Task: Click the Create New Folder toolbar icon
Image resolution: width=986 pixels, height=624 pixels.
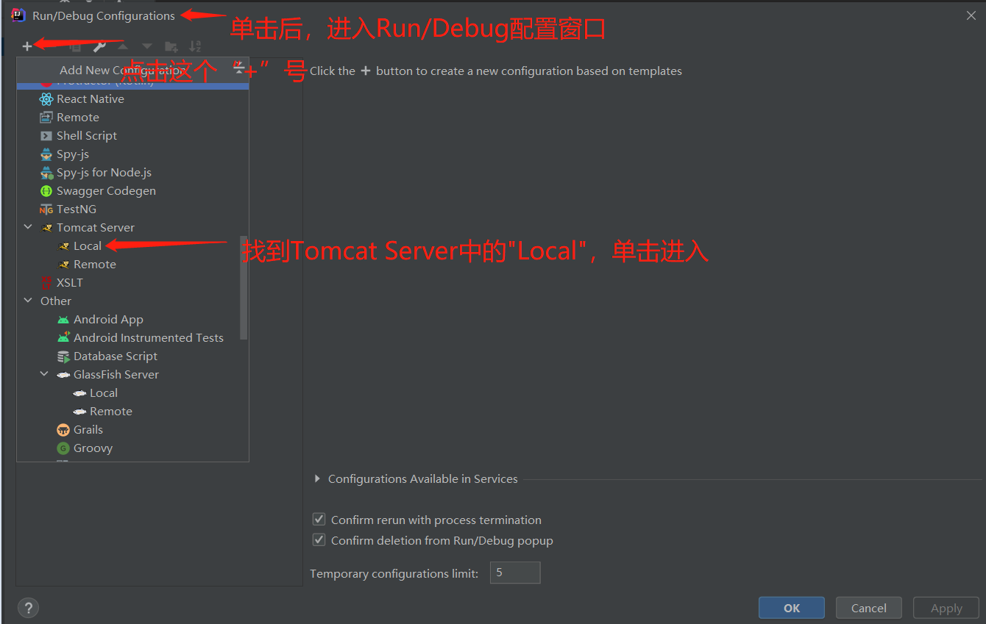Action: [x=171, y=46]
